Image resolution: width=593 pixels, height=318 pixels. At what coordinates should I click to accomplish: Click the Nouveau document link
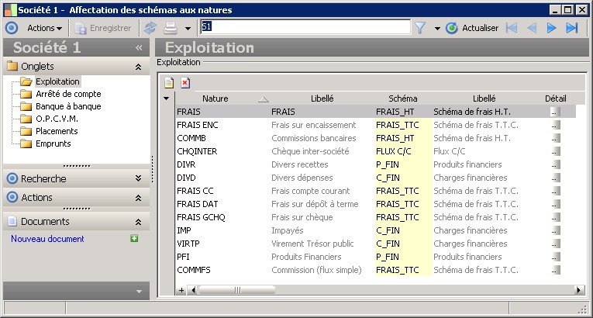47,239
